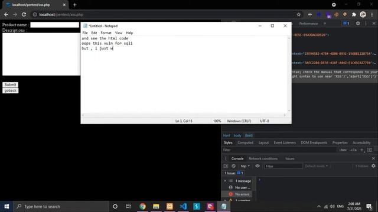This screenshot has height=212, width=378.
Task: Open the drawer three-dot menu beside Console
Action: [x=226, y=158]
